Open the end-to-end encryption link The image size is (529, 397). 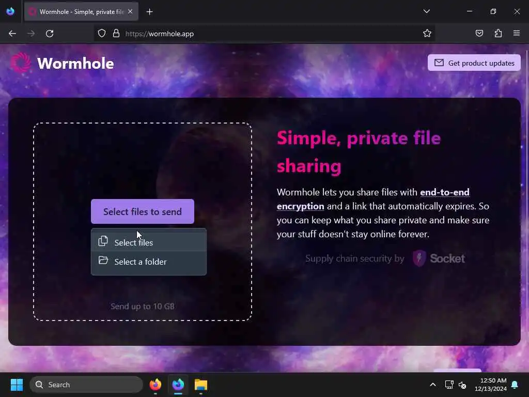click(373, 199)
